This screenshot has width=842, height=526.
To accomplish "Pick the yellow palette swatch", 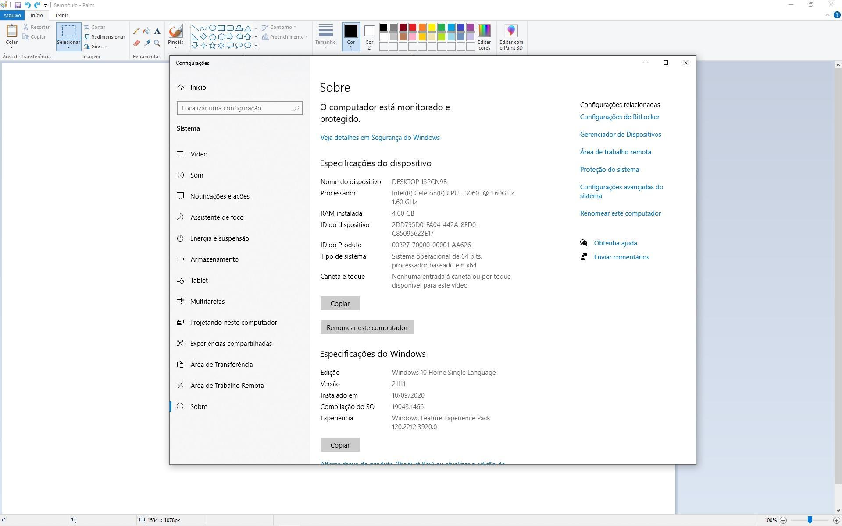I will click(432, 27).
